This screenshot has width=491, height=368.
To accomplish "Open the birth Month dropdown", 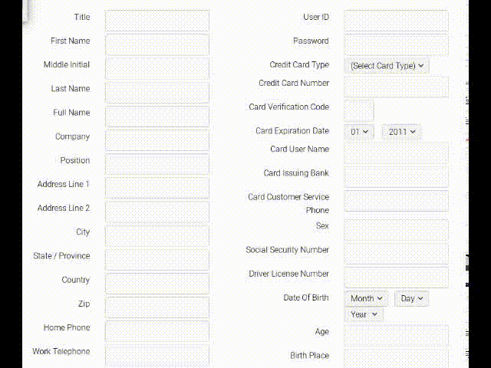I will tap(366, 298).
